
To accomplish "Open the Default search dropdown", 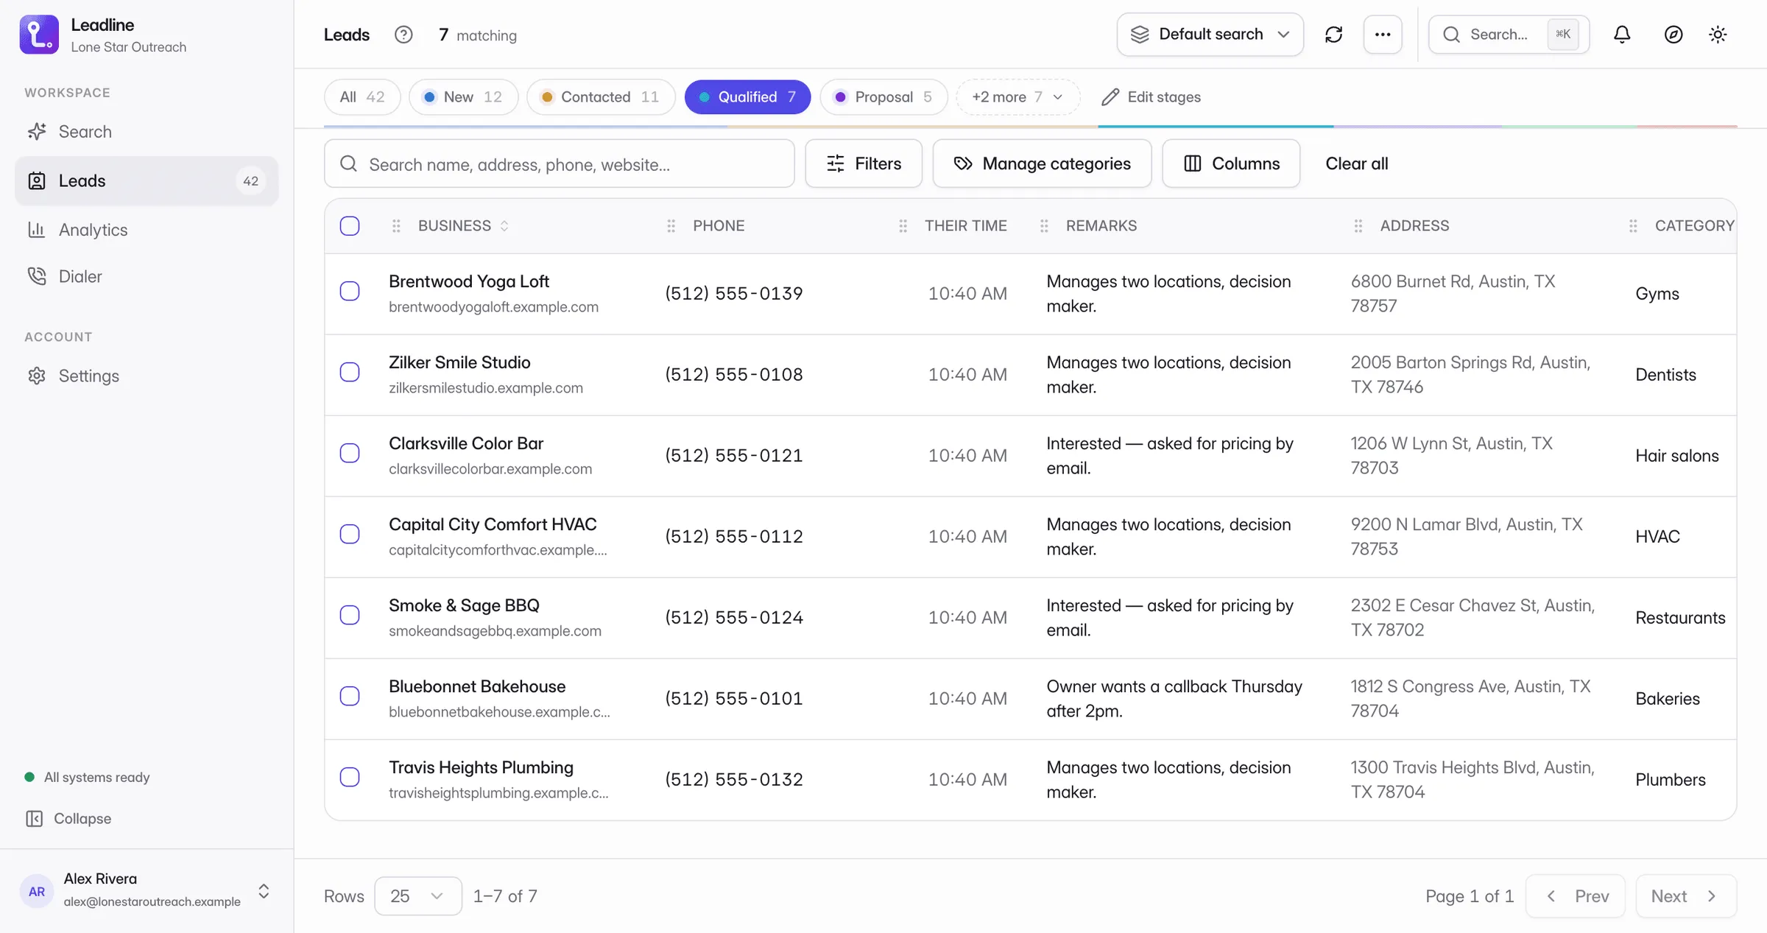I will tap(1210, 35).
